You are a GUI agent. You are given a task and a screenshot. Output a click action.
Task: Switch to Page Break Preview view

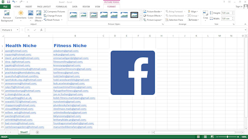coord(212,137)
